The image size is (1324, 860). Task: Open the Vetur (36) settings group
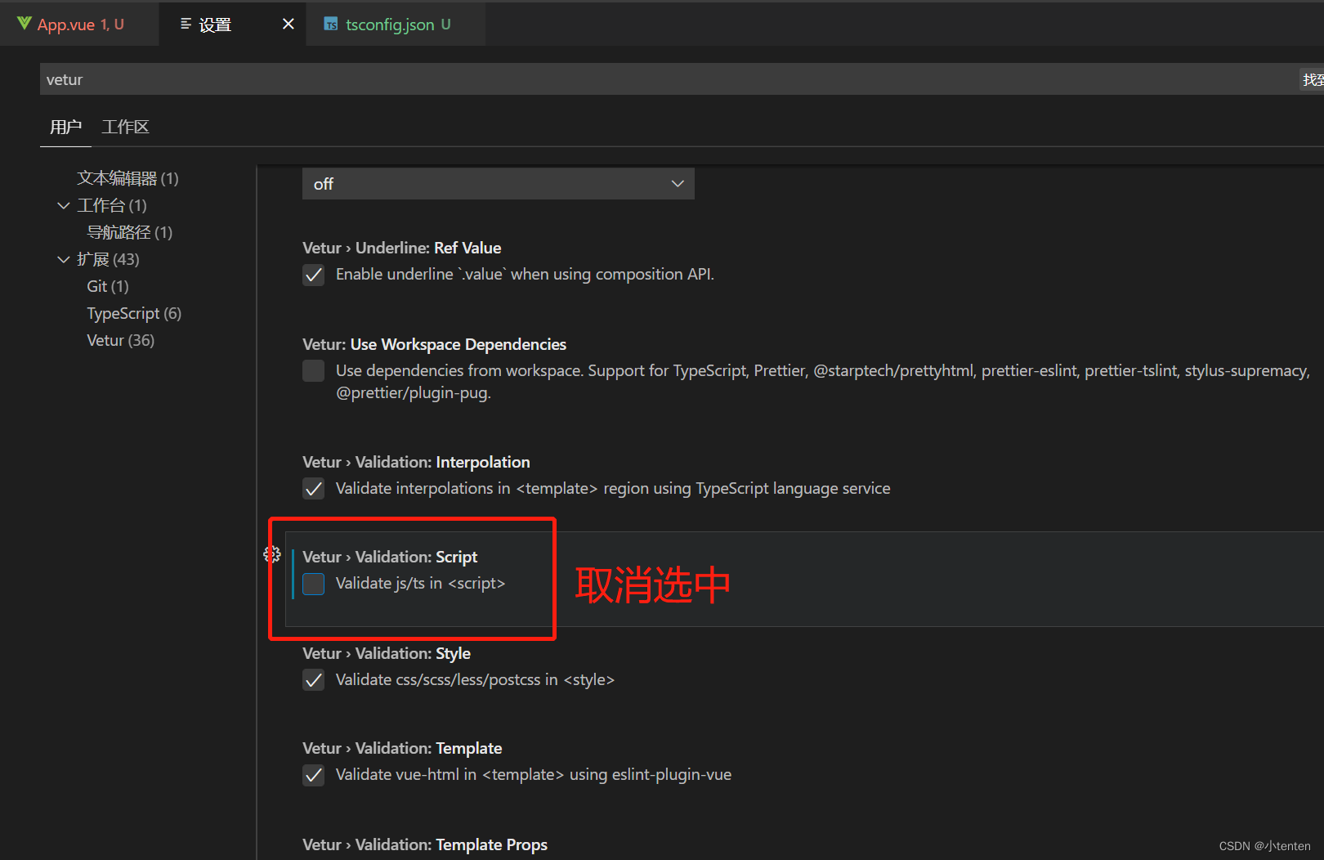pyautogui.click(x=120, y=340)
